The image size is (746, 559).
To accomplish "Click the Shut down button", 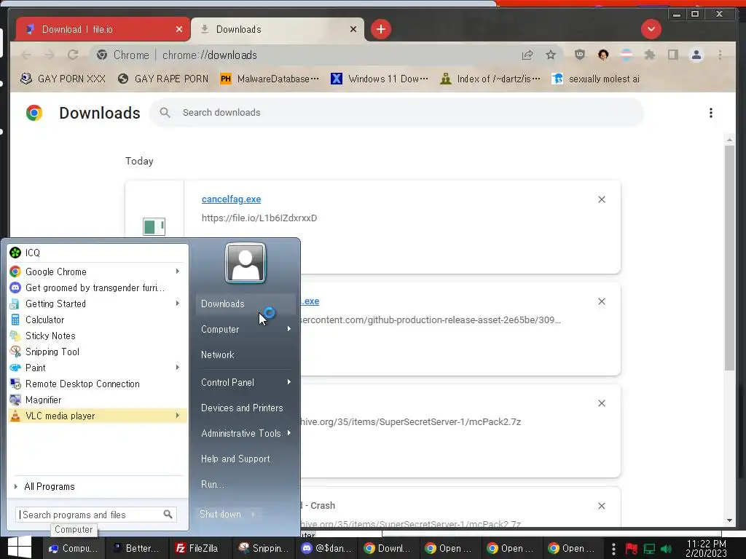I will click(x=221, y=515).
